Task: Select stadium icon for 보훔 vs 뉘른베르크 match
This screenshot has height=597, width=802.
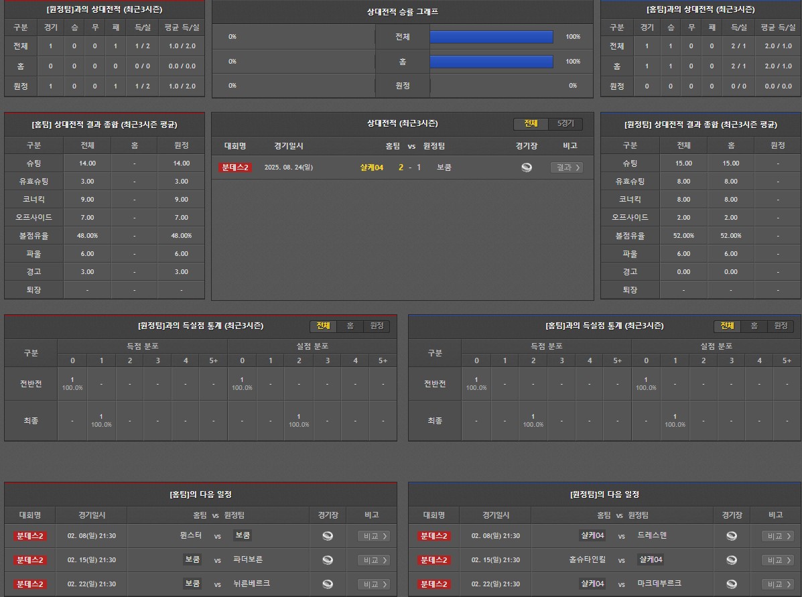Action: point(328,584)
